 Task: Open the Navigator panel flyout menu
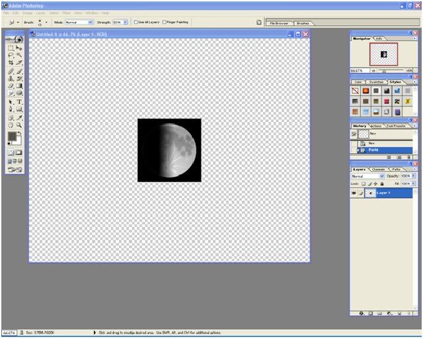click(415, 38)
